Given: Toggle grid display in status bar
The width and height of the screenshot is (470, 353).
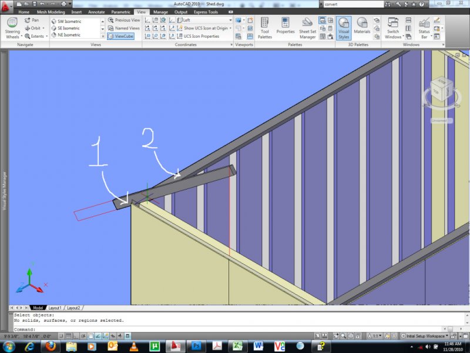Looking at the screenshot, I should click(x=68, y=336).
